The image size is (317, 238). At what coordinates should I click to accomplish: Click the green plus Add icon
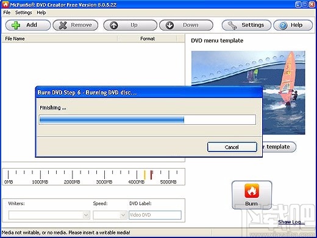16,25
